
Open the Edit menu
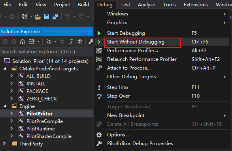point(23,5)
